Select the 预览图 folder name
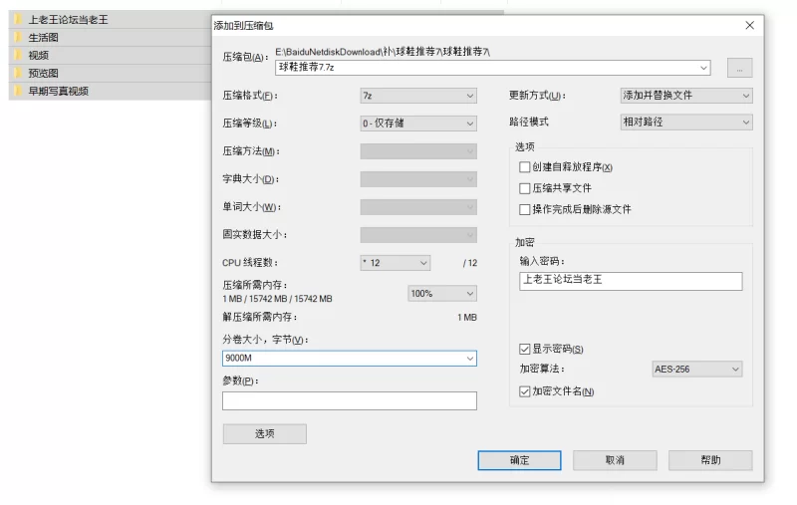 (x=43, y=73)
